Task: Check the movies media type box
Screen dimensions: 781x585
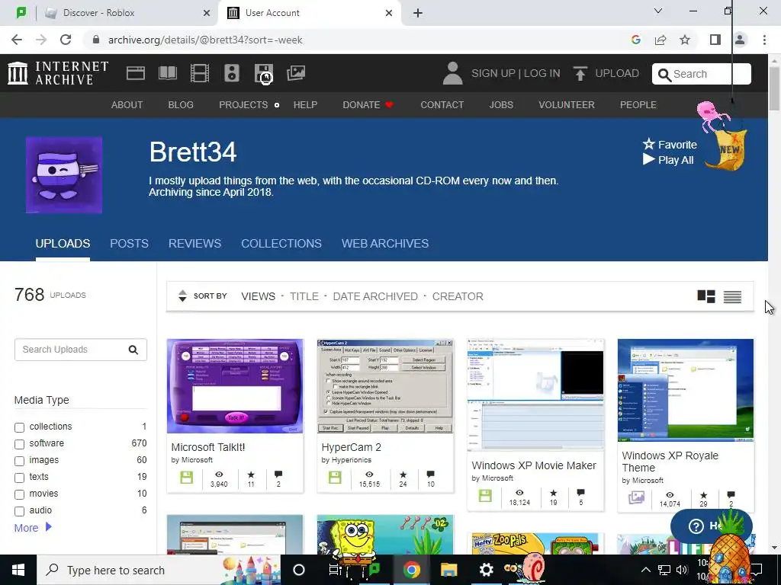Action: [x=19, y=494]
